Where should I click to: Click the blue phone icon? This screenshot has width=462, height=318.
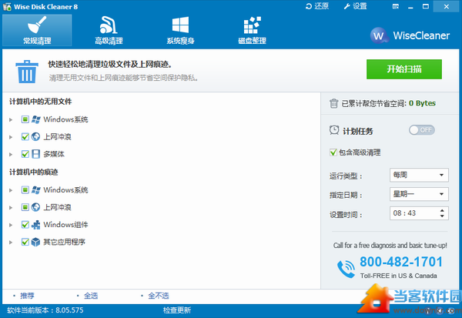[346, 269]
